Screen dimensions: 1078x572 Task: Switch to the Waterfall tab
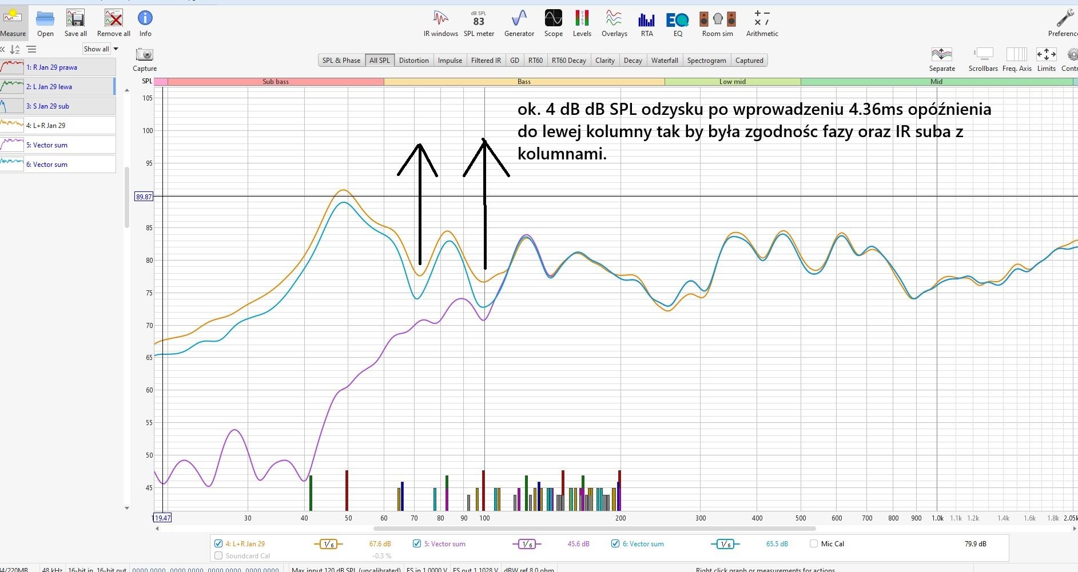[x=665, y=61]
